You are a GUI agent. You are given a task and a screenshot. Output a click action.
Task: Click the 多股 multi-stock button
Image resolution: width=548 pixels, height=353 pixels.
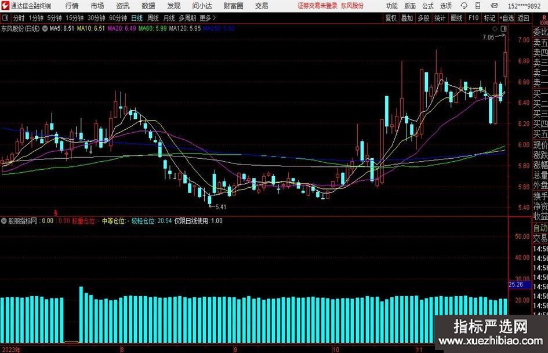[423, 18]
